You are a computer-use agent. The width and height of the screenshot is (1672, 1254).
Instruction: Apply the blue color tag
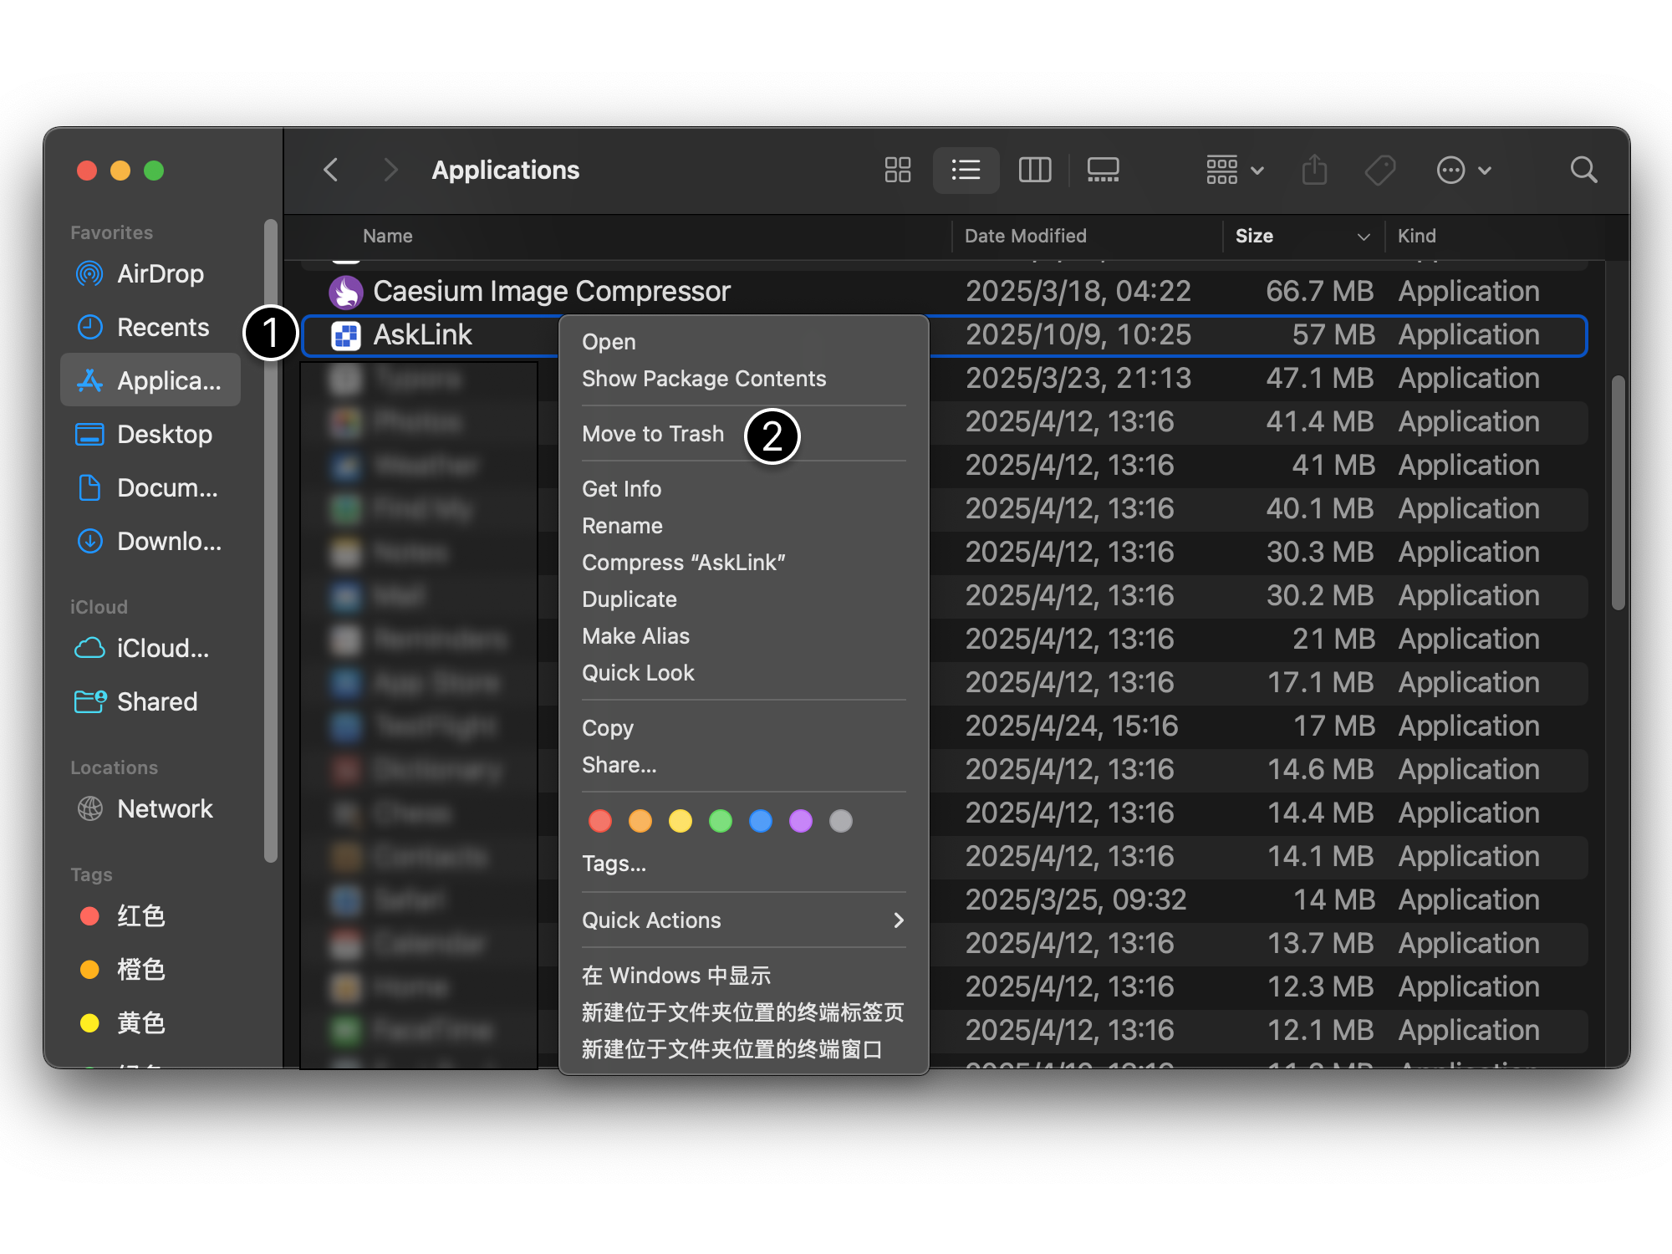point(760,820)
